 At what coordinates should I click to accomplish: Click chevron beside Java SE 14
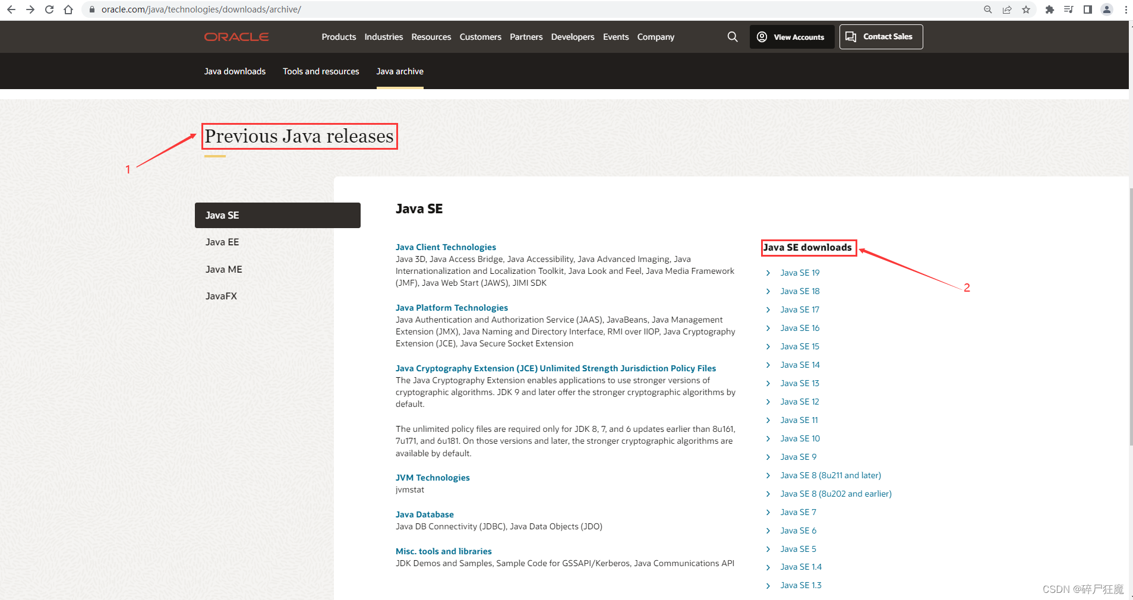pos(768,365)
